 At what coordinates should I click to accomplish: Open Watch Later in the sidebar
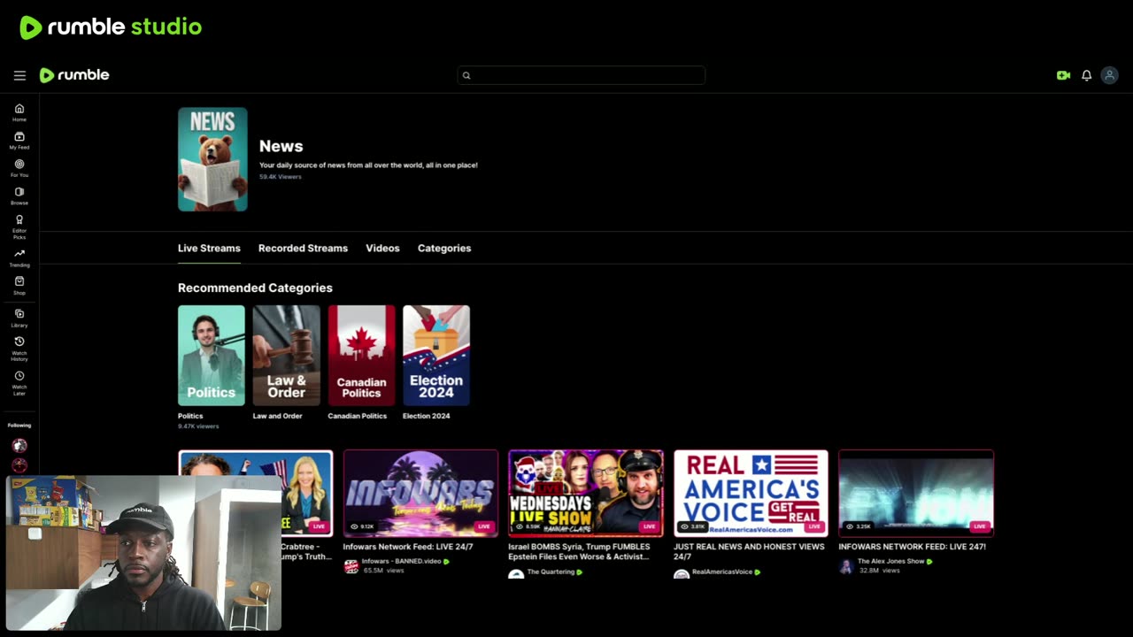click(19, 383)
